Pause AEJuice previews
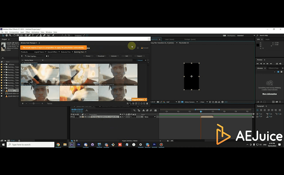 tap(23, 103)
